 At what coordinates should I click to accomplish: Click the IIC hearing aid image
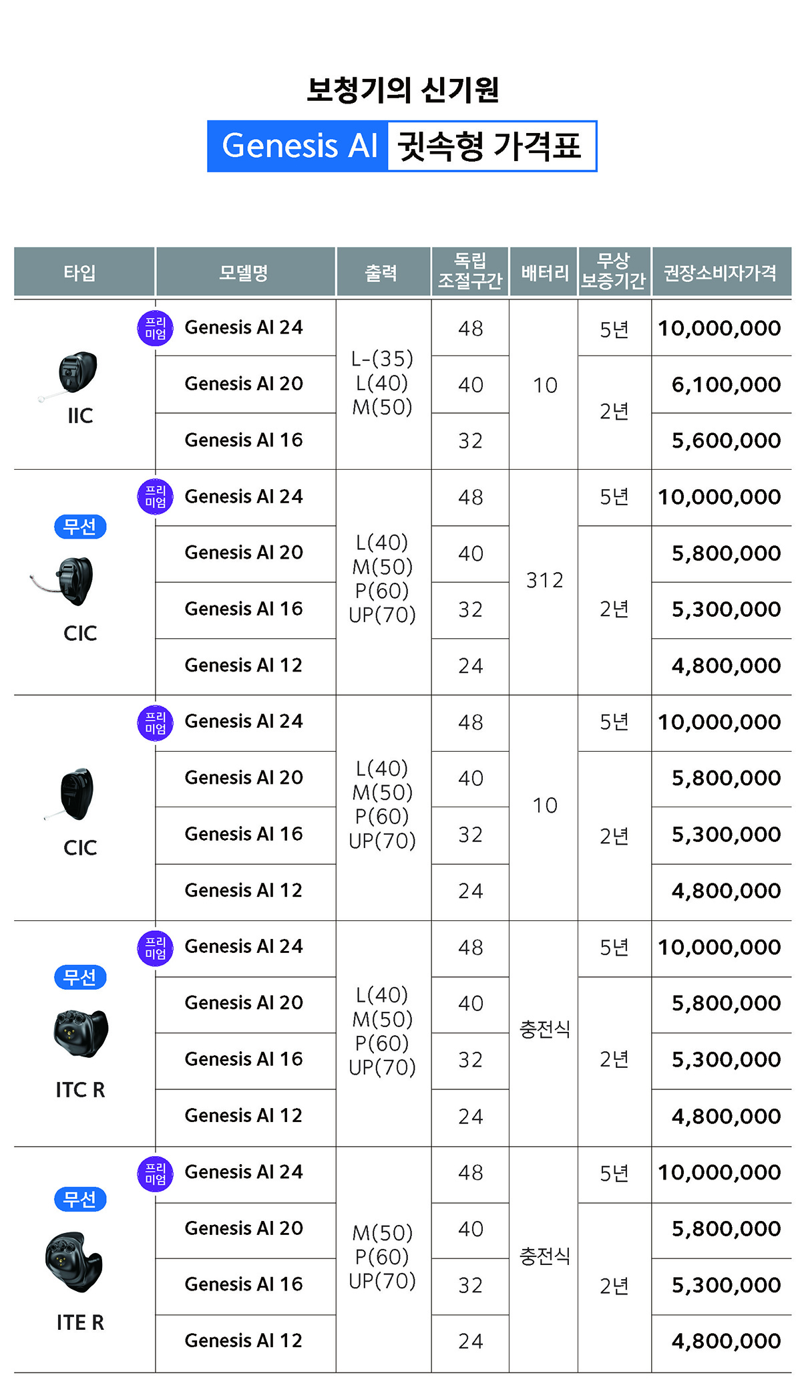76,374
